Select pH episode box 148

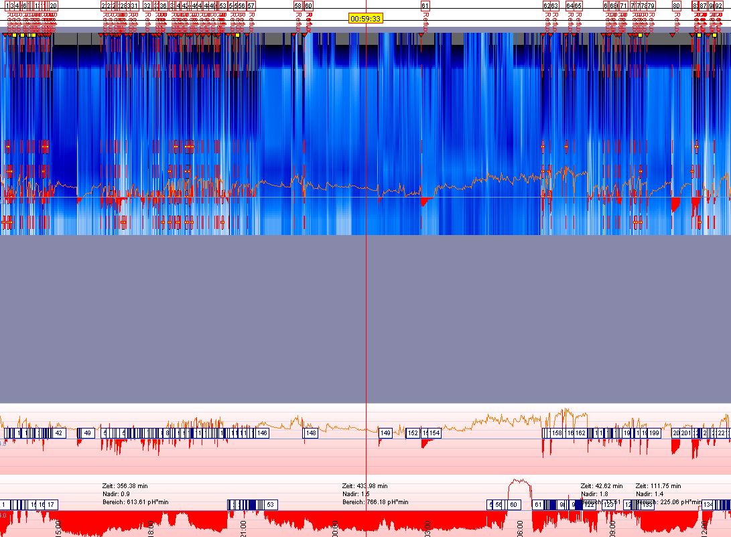(x=311, y=433)
